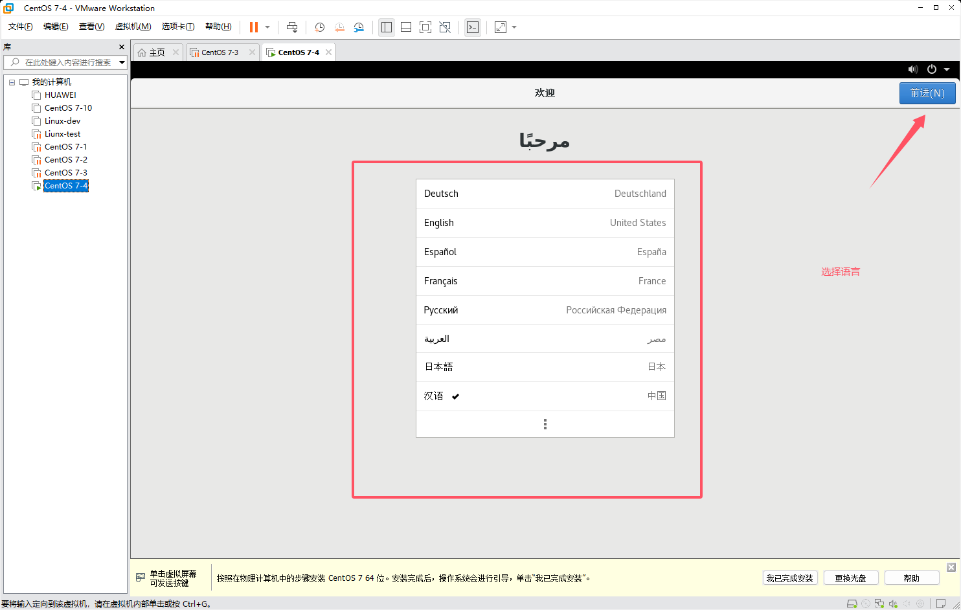Take a snapshot of this virtual machine

[x=319, y=27]
